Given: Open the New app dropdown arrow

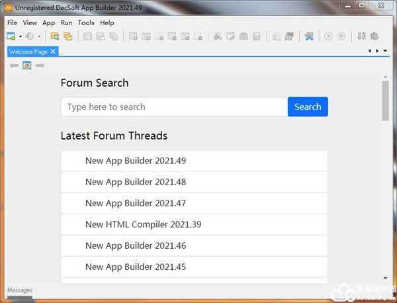Looking at the screenshot, I should (21, 36).
